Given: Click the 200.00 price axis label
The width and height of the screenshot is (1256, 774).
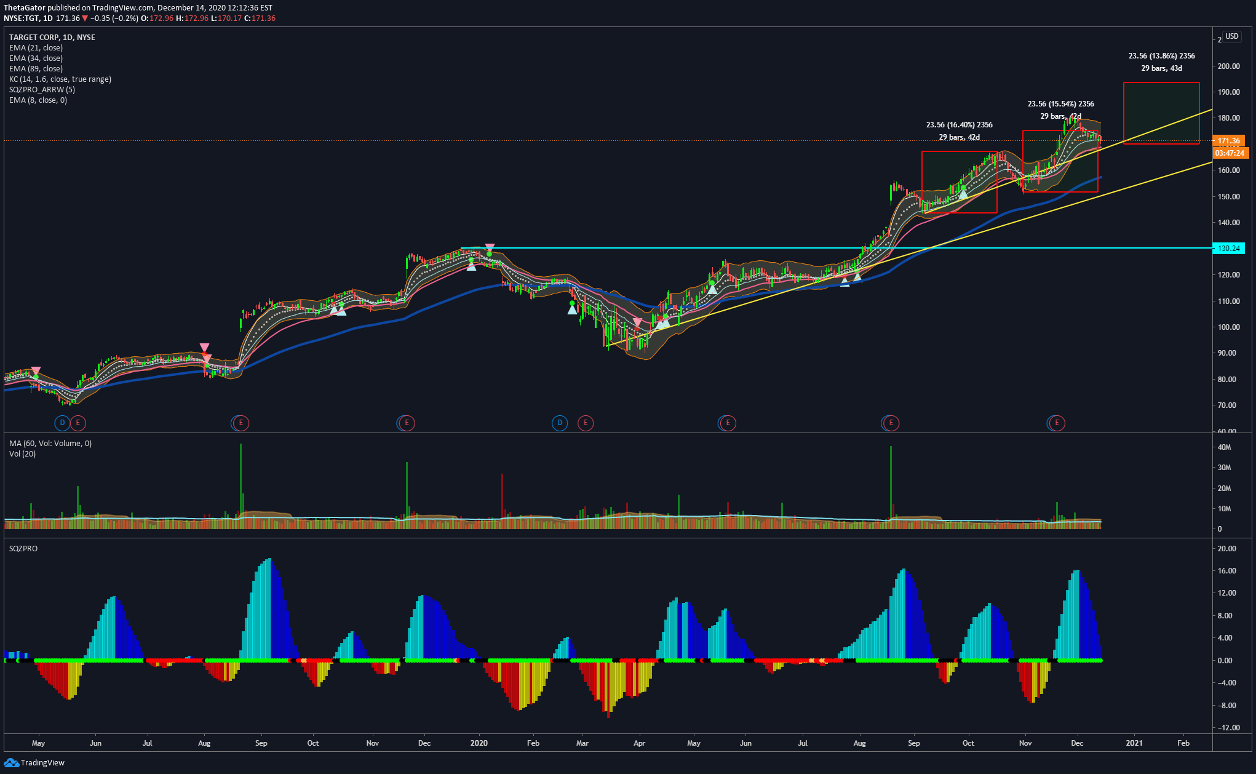Looking at the screenshot, I should click(1229, 66).
